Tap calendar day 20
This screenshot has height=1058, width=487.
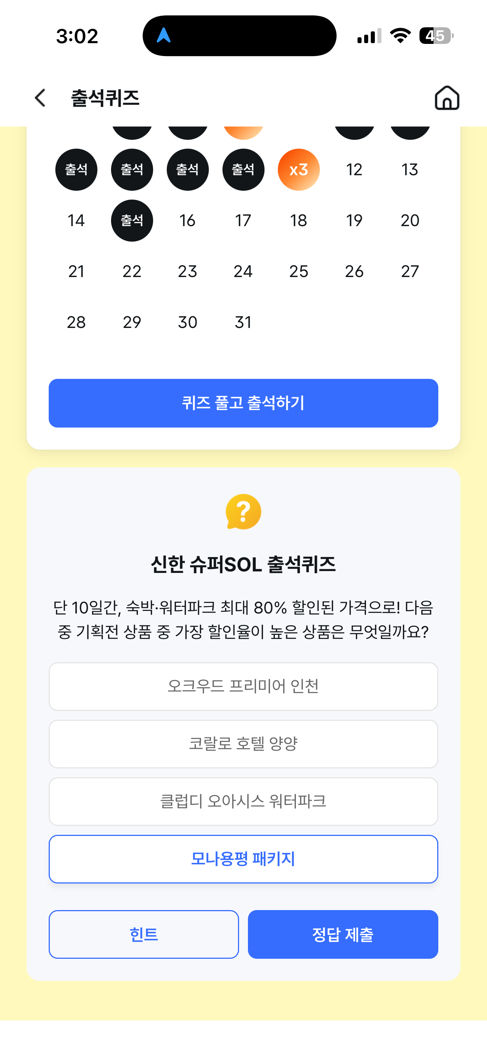pos(410,221)
